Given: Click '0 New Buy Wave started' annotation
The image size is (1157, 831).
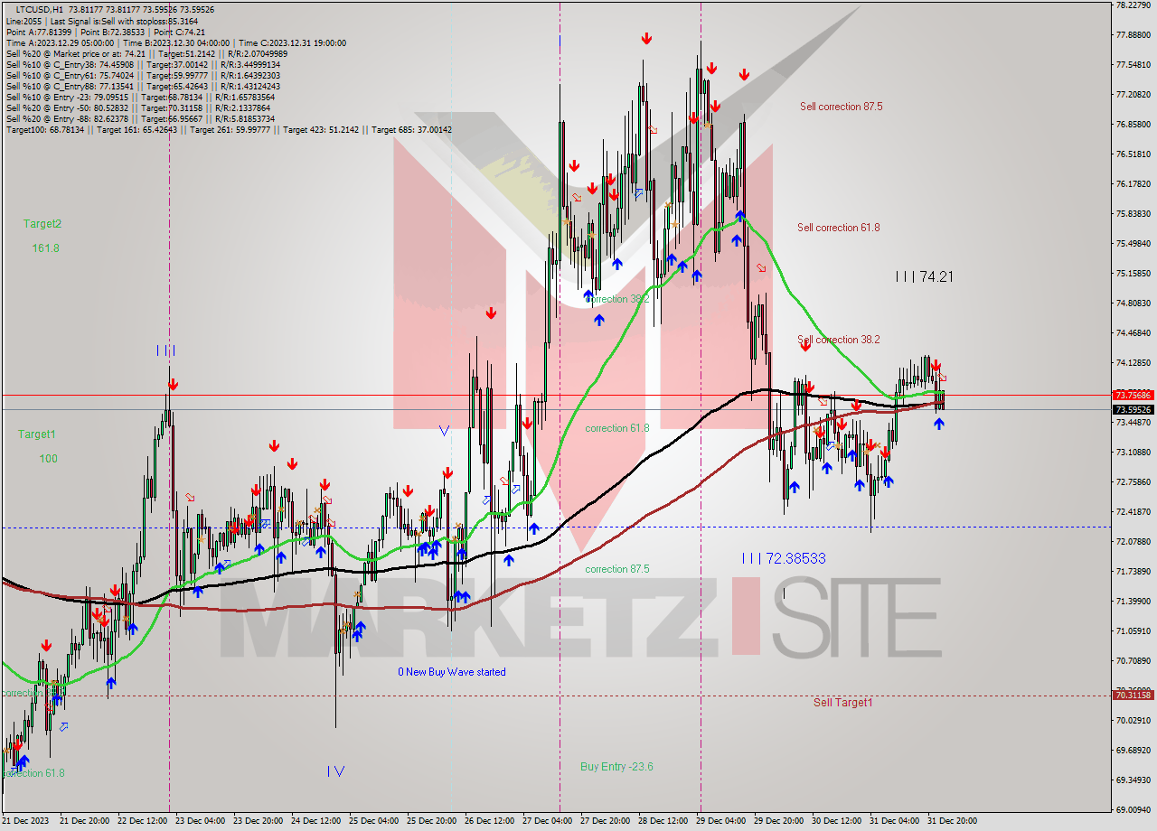Looking at the screenshot, I should [x=452, y=672].
